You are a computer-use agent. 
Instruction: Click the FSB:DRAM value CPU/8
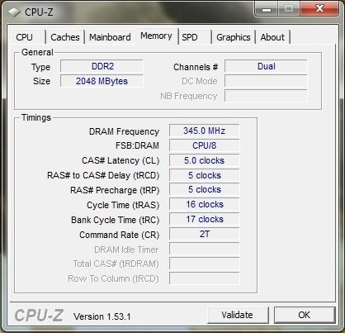[205, 145]
